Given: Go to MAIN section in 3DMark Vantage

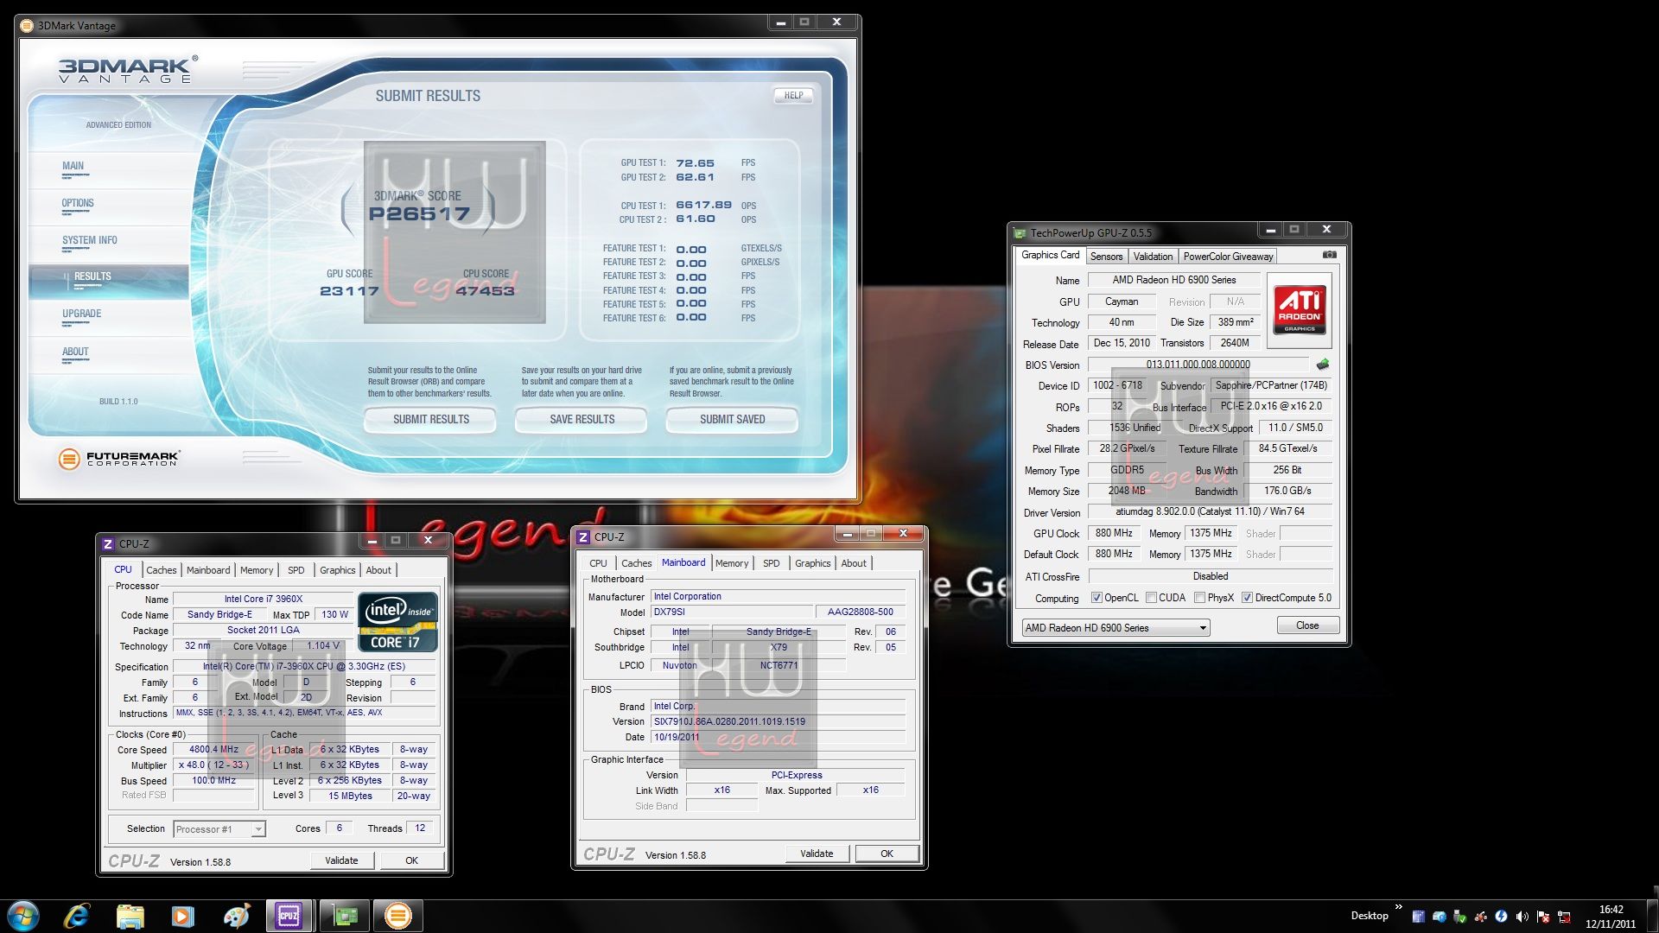Looking at the screenshot, I should (x=73, y=166).
